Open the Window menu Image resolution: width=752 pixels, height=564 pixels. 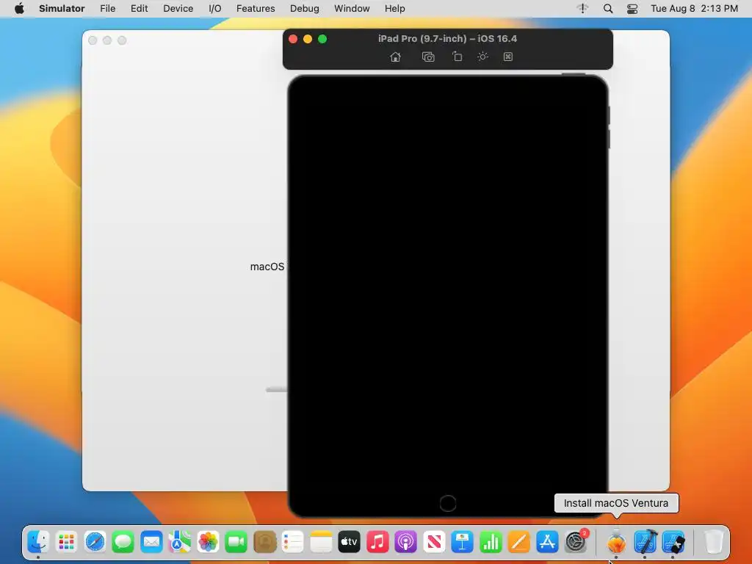point(352,9)
